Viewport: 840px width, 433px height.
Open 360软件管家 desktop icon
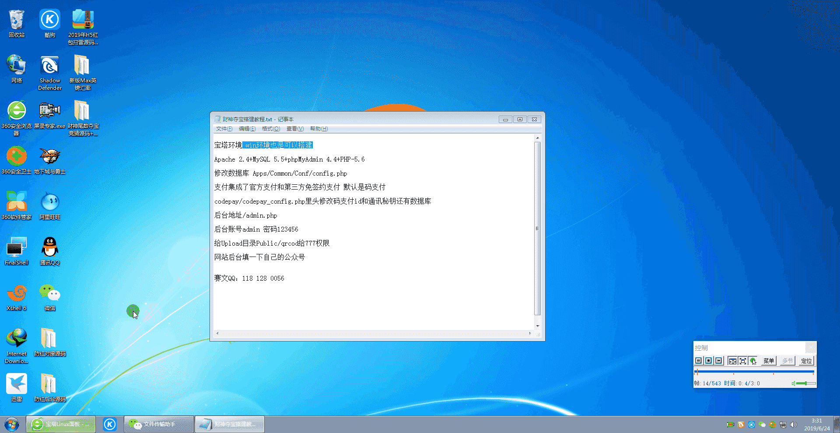click(17, 205)
